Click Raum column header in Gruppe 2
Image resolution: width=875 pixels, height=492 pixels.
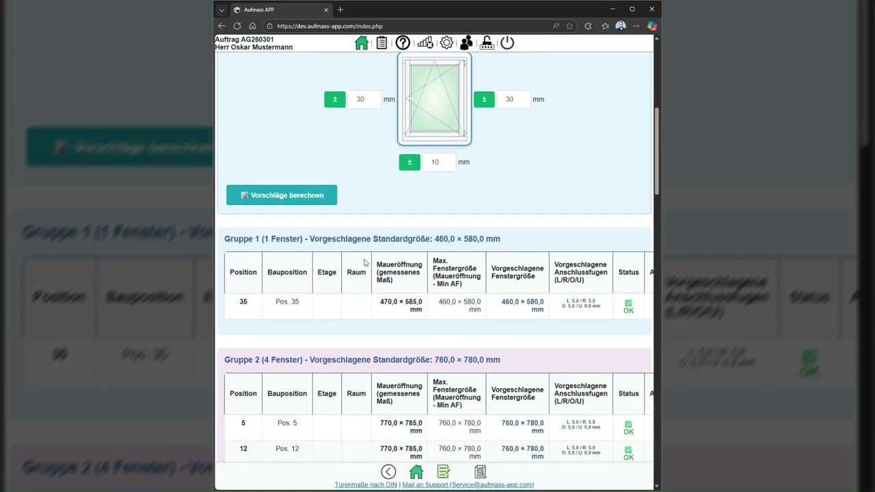(x=356, y=394)
